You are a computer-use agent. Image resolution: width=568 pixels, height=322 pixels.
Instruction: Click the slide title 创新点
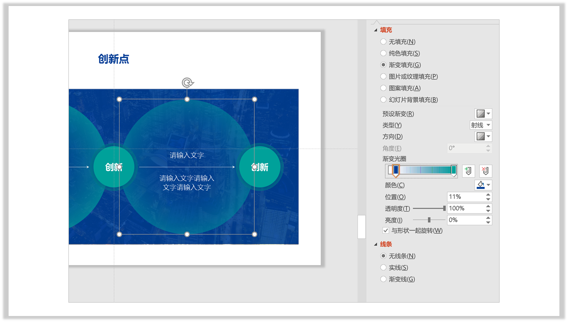[114, 59]
